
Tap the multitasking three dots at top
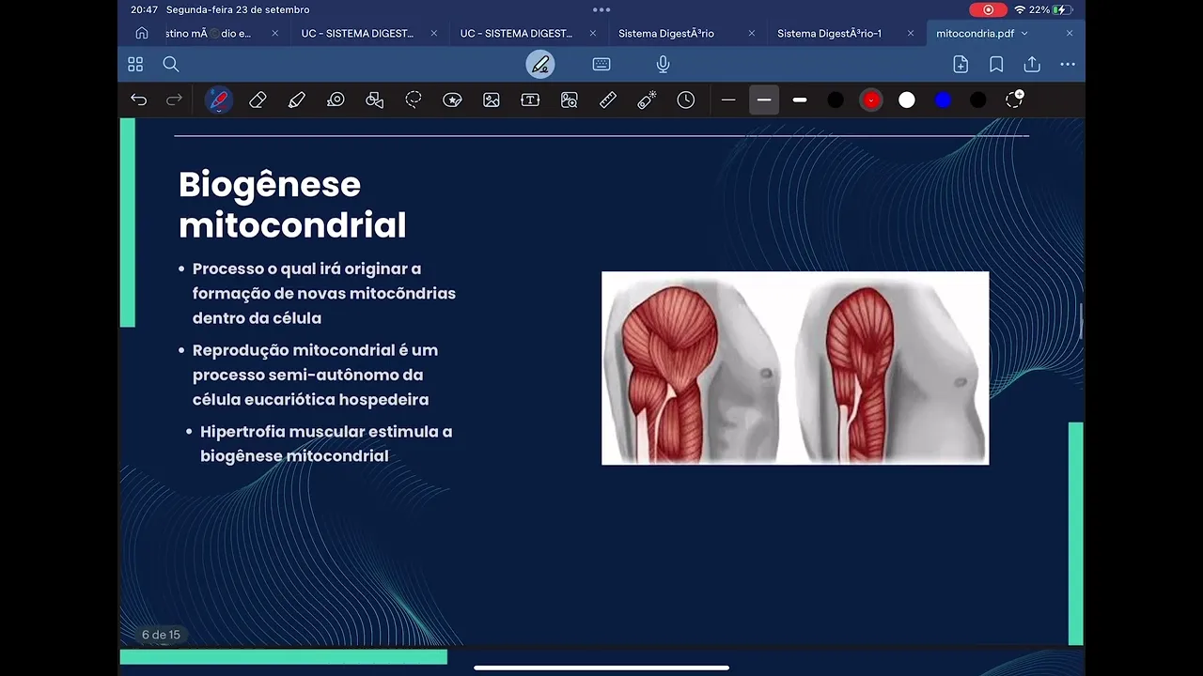click(601, 9)
